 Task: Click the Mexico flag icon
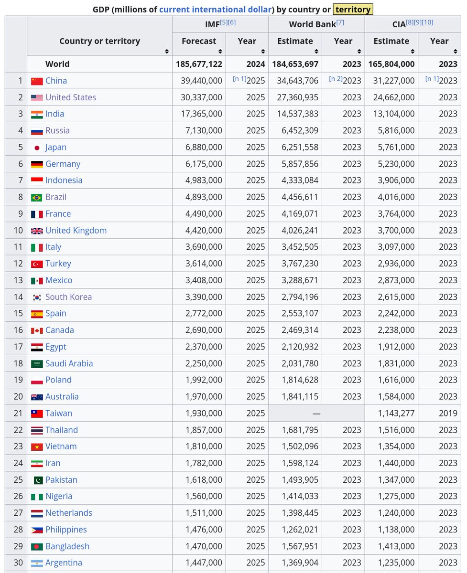(37, 281)
